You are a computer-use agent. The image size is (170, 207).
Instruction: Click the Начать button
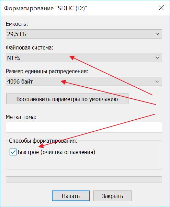[71, 196]
